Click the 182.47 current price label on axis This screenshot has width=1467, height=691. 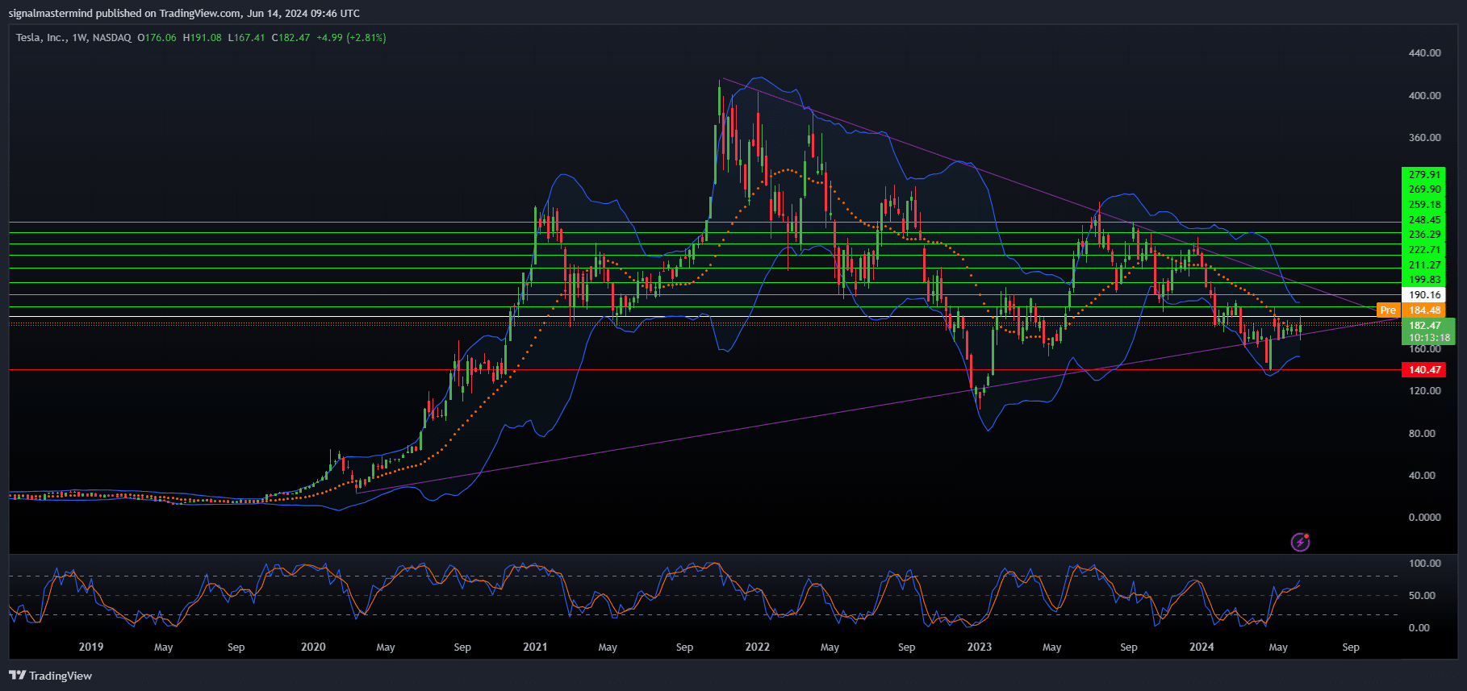pos(1424,326)
